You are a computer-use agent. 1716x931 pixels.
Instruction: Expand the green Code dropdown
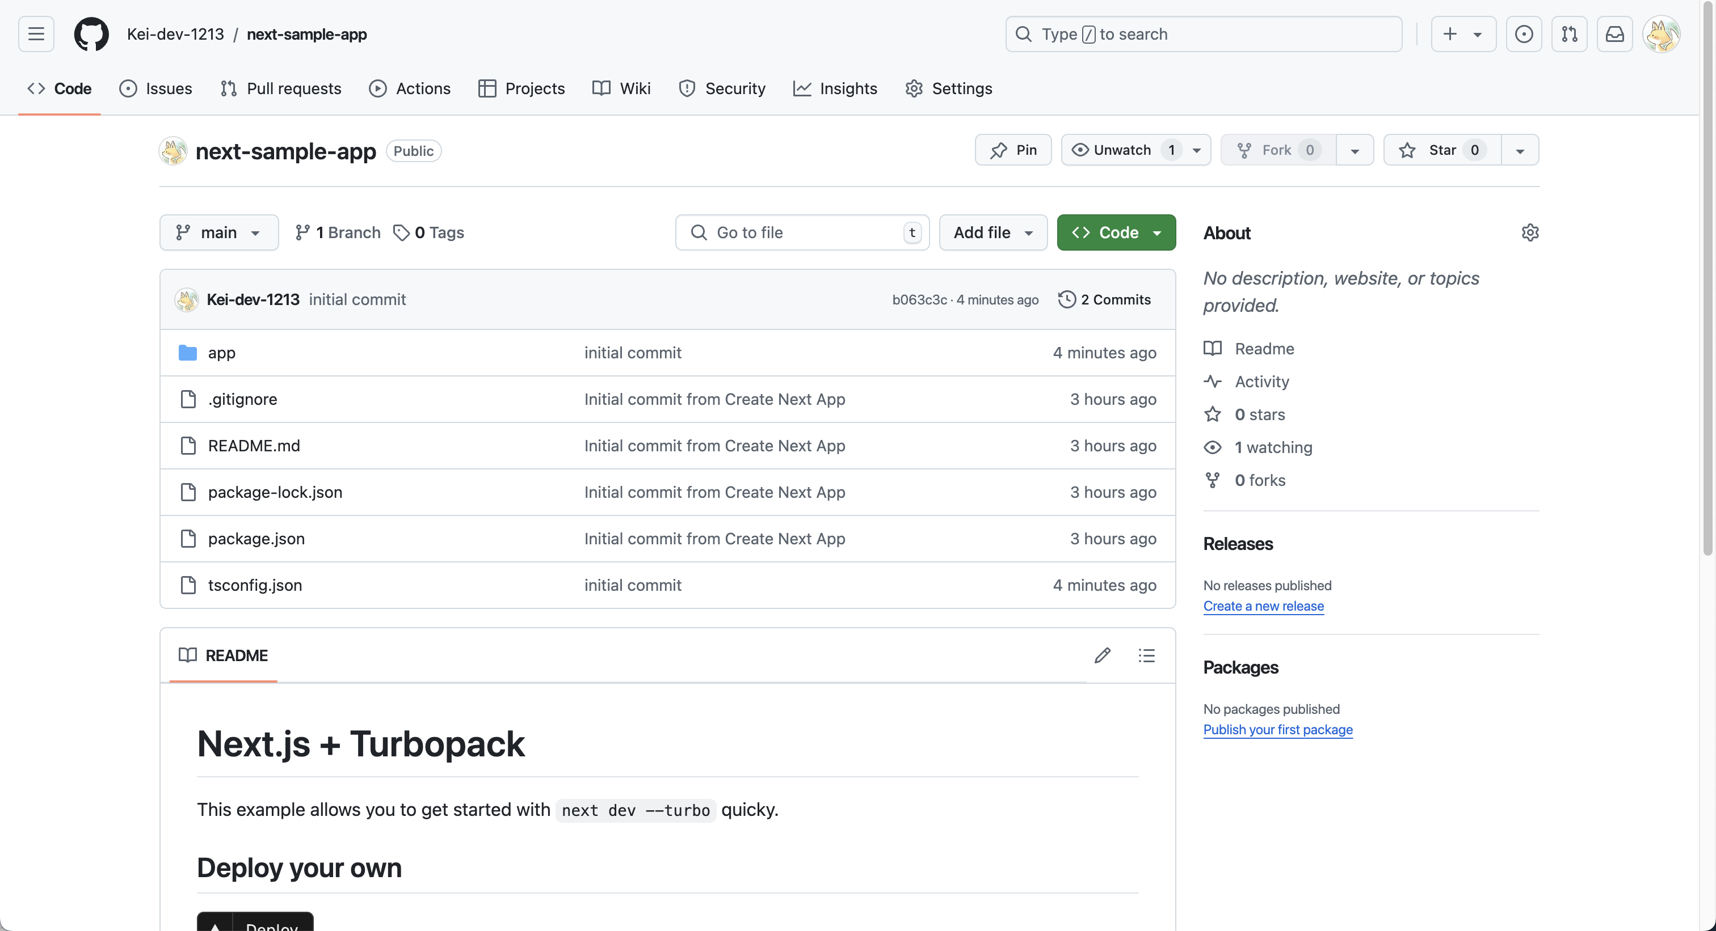click(1116, 232)
